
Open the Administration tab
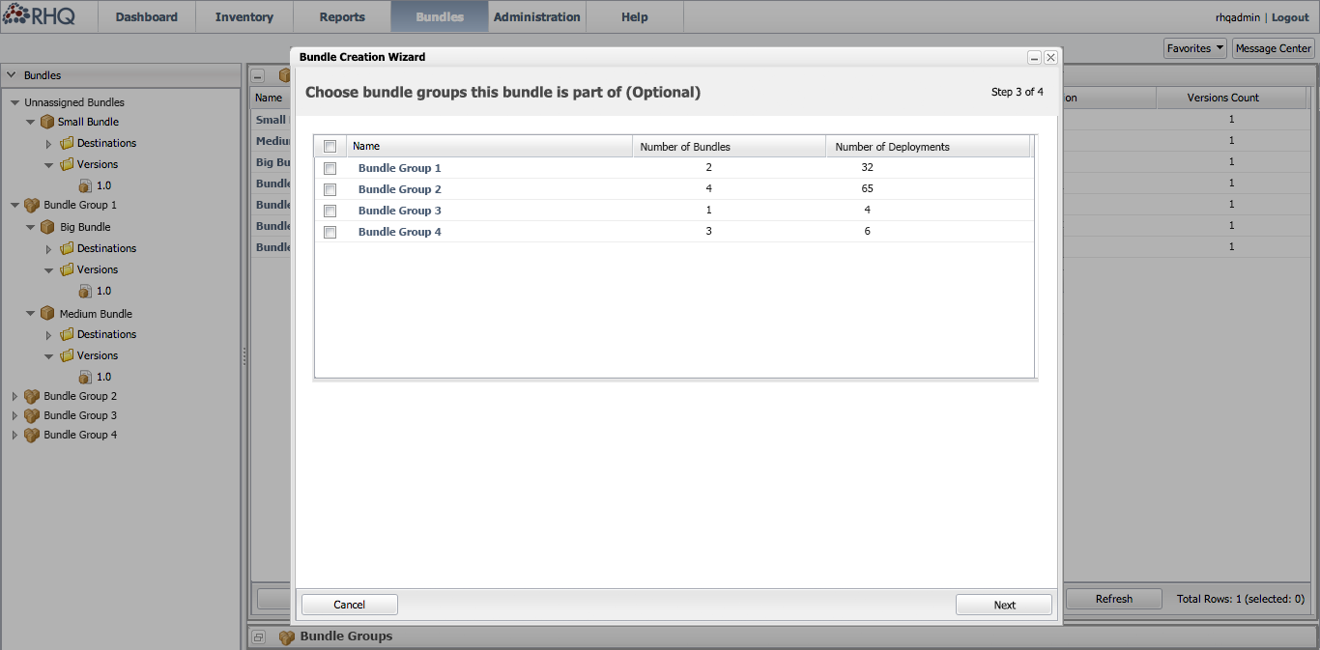537,17
